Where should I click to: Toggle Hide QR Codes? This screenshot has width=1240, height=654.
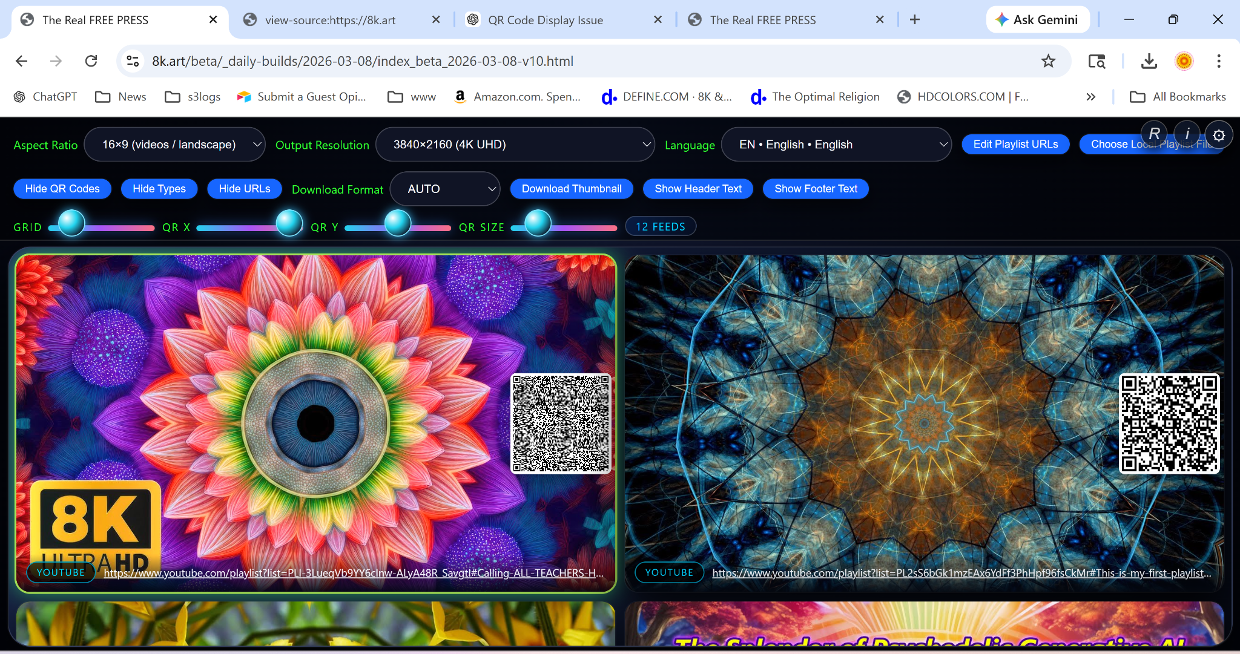tap(62, 189)
